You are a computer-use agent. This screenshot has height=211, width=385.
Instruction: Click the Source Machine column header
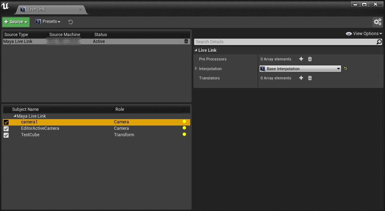pyautogui.click(x=65, y=35)
